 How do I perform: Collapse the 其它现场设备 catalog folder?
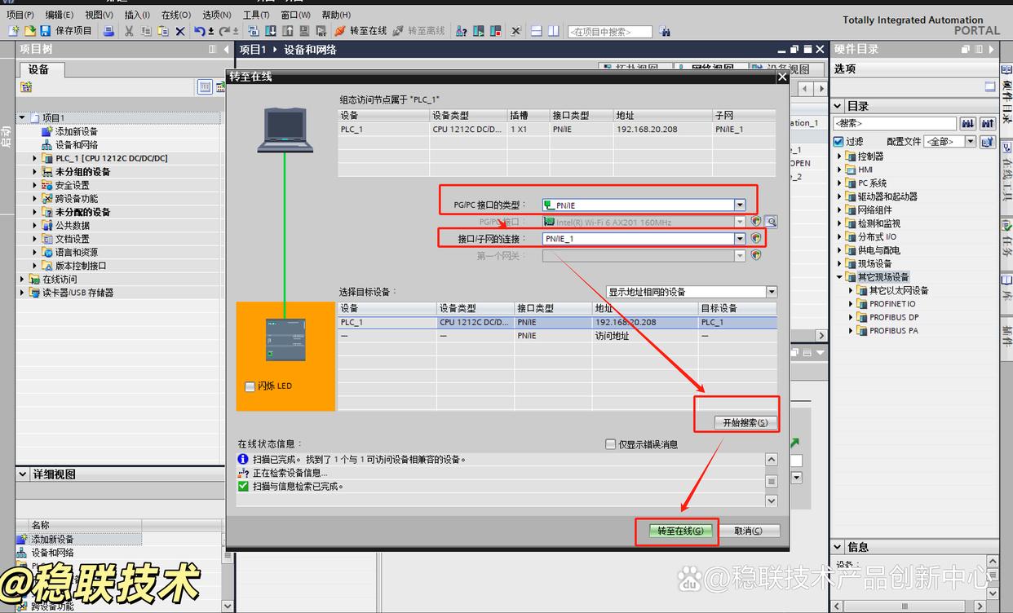839,277
